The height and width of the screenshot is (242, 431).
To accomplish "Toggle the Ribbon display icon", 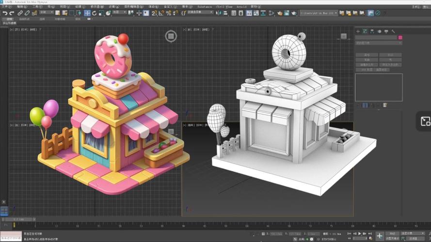I will click(x=249, y=13).
